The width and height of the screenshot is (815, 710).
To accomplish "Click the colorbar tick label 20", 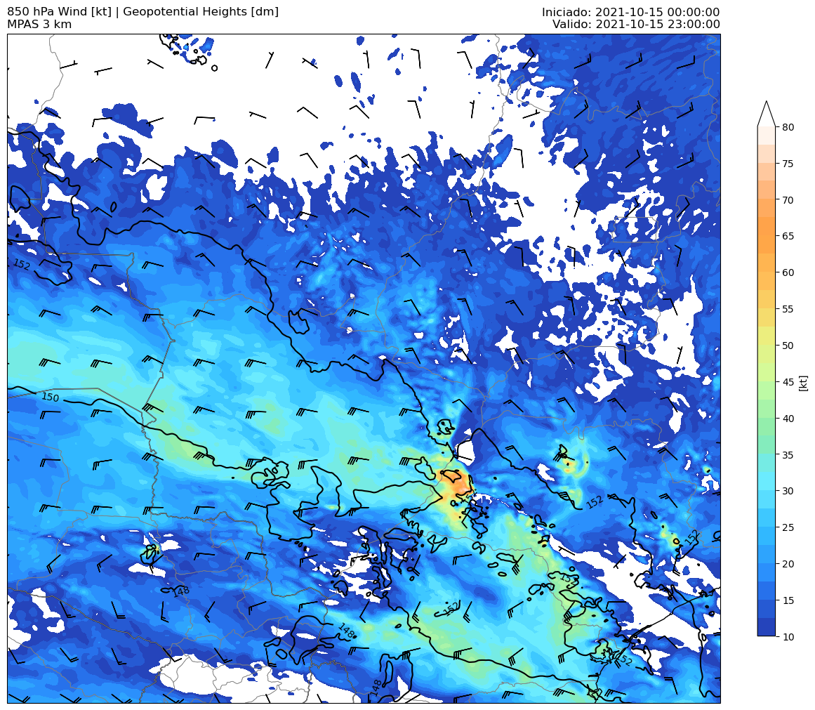I will tap(788, 563).
